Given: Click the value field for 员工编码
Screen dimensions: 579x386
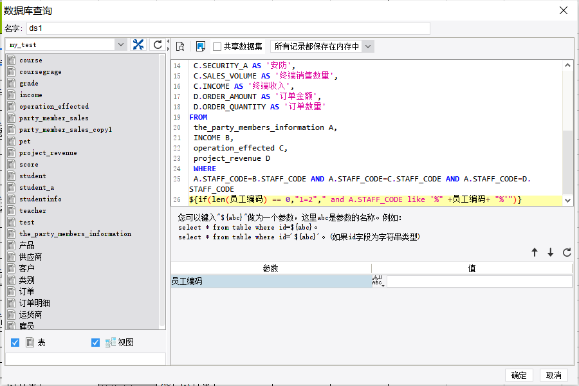Looking at the screenshot, I should coord(479,282).
